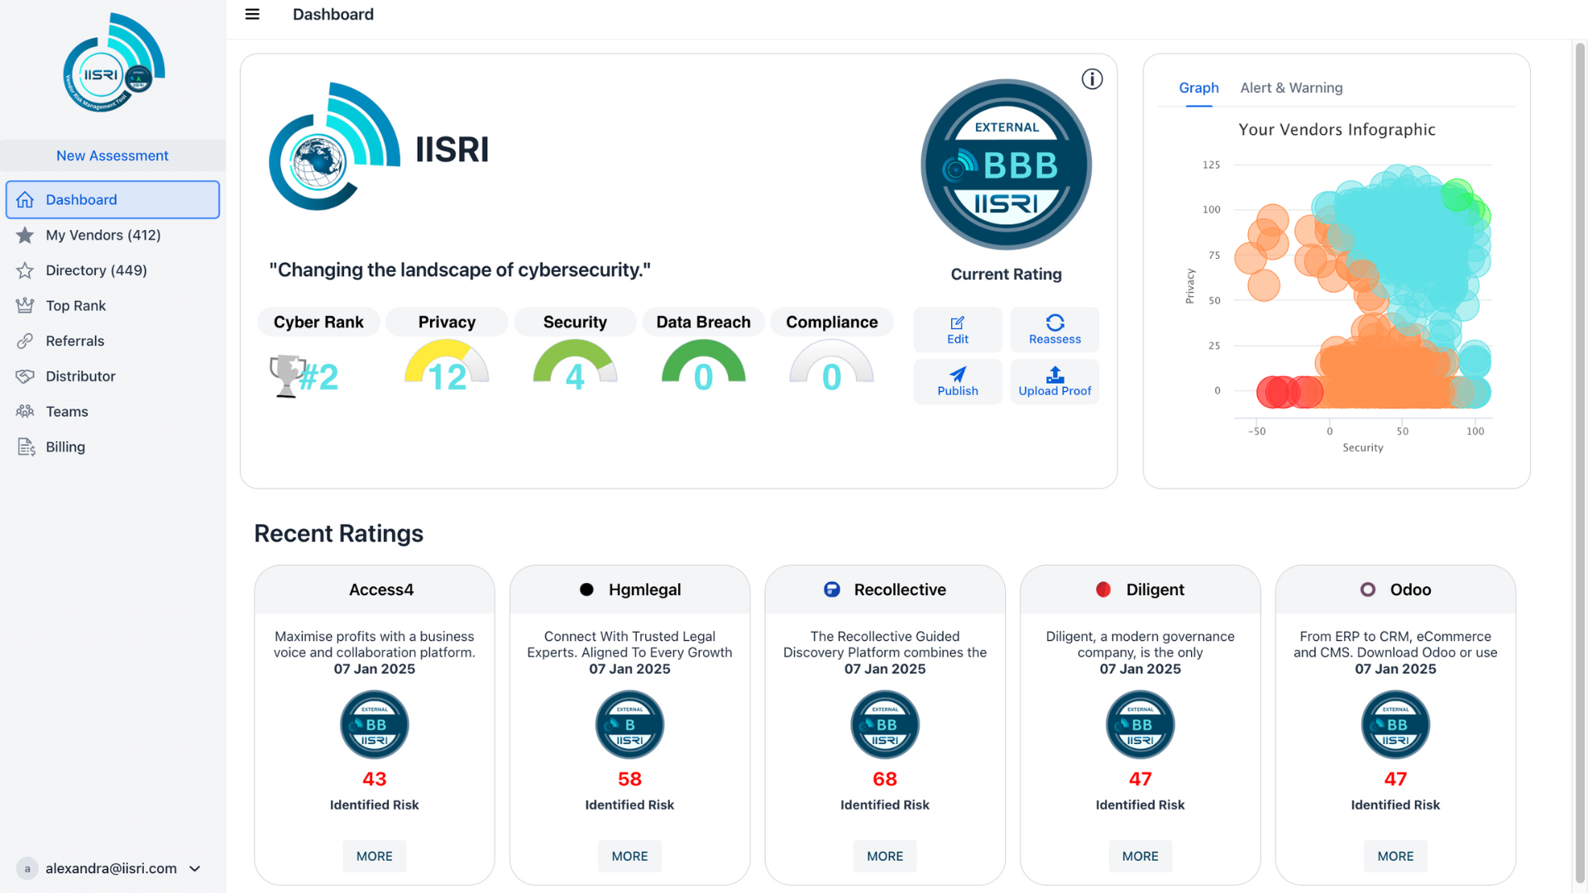This screenshot has width=1588, height=893.
Task: Click the Upload Proof upload icon
Action: (1055, 374)
